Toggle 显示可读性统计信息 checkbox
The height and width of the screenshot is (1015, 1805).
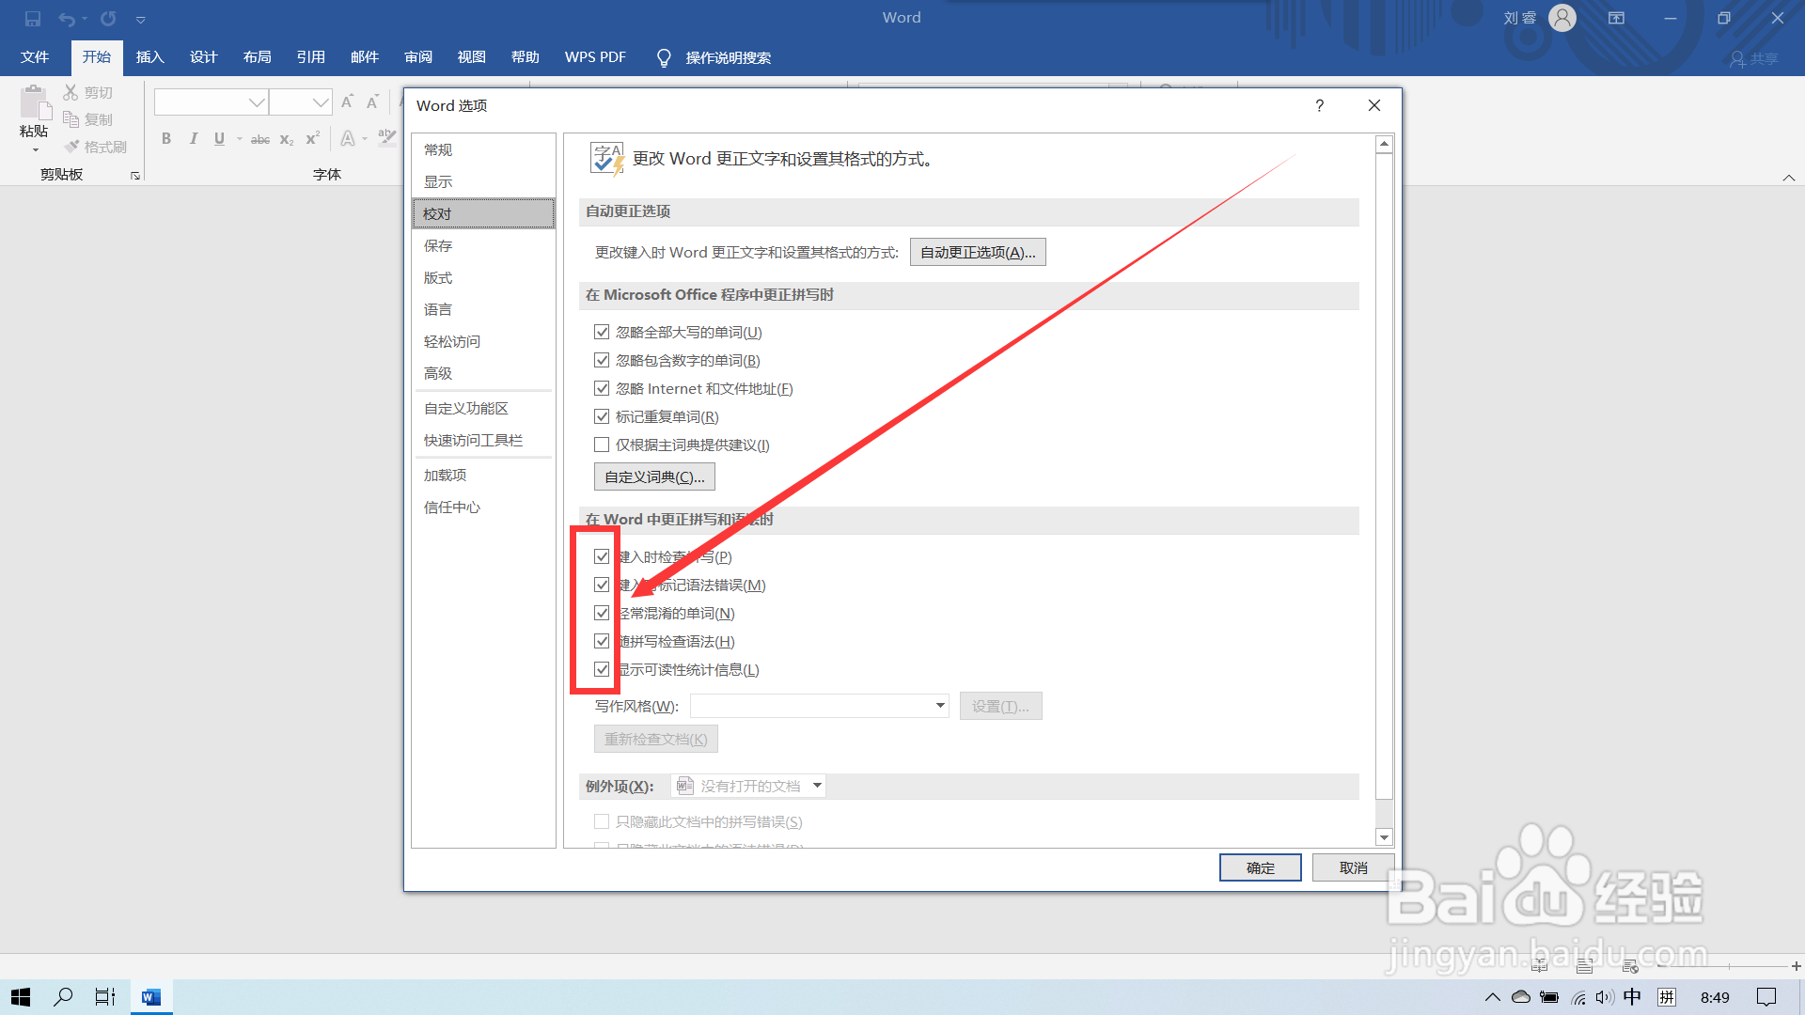[x=602, y=669]
